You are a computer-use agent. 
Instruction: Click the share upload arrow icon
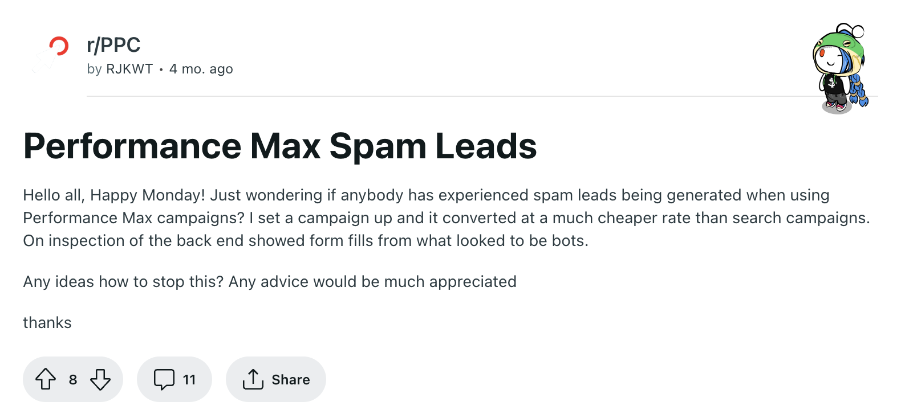(253, 379)
